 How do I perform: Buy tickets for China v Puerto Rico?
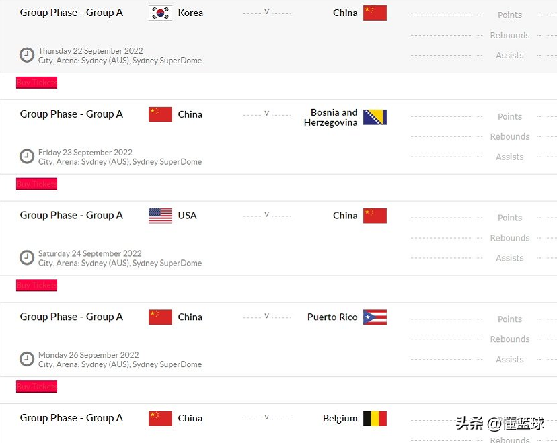(37, 387)
